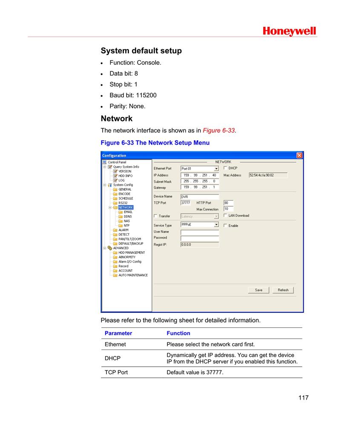Open the AUTO MAINTENANCE folder icon
348x423 pixels.
click(115, 275)
